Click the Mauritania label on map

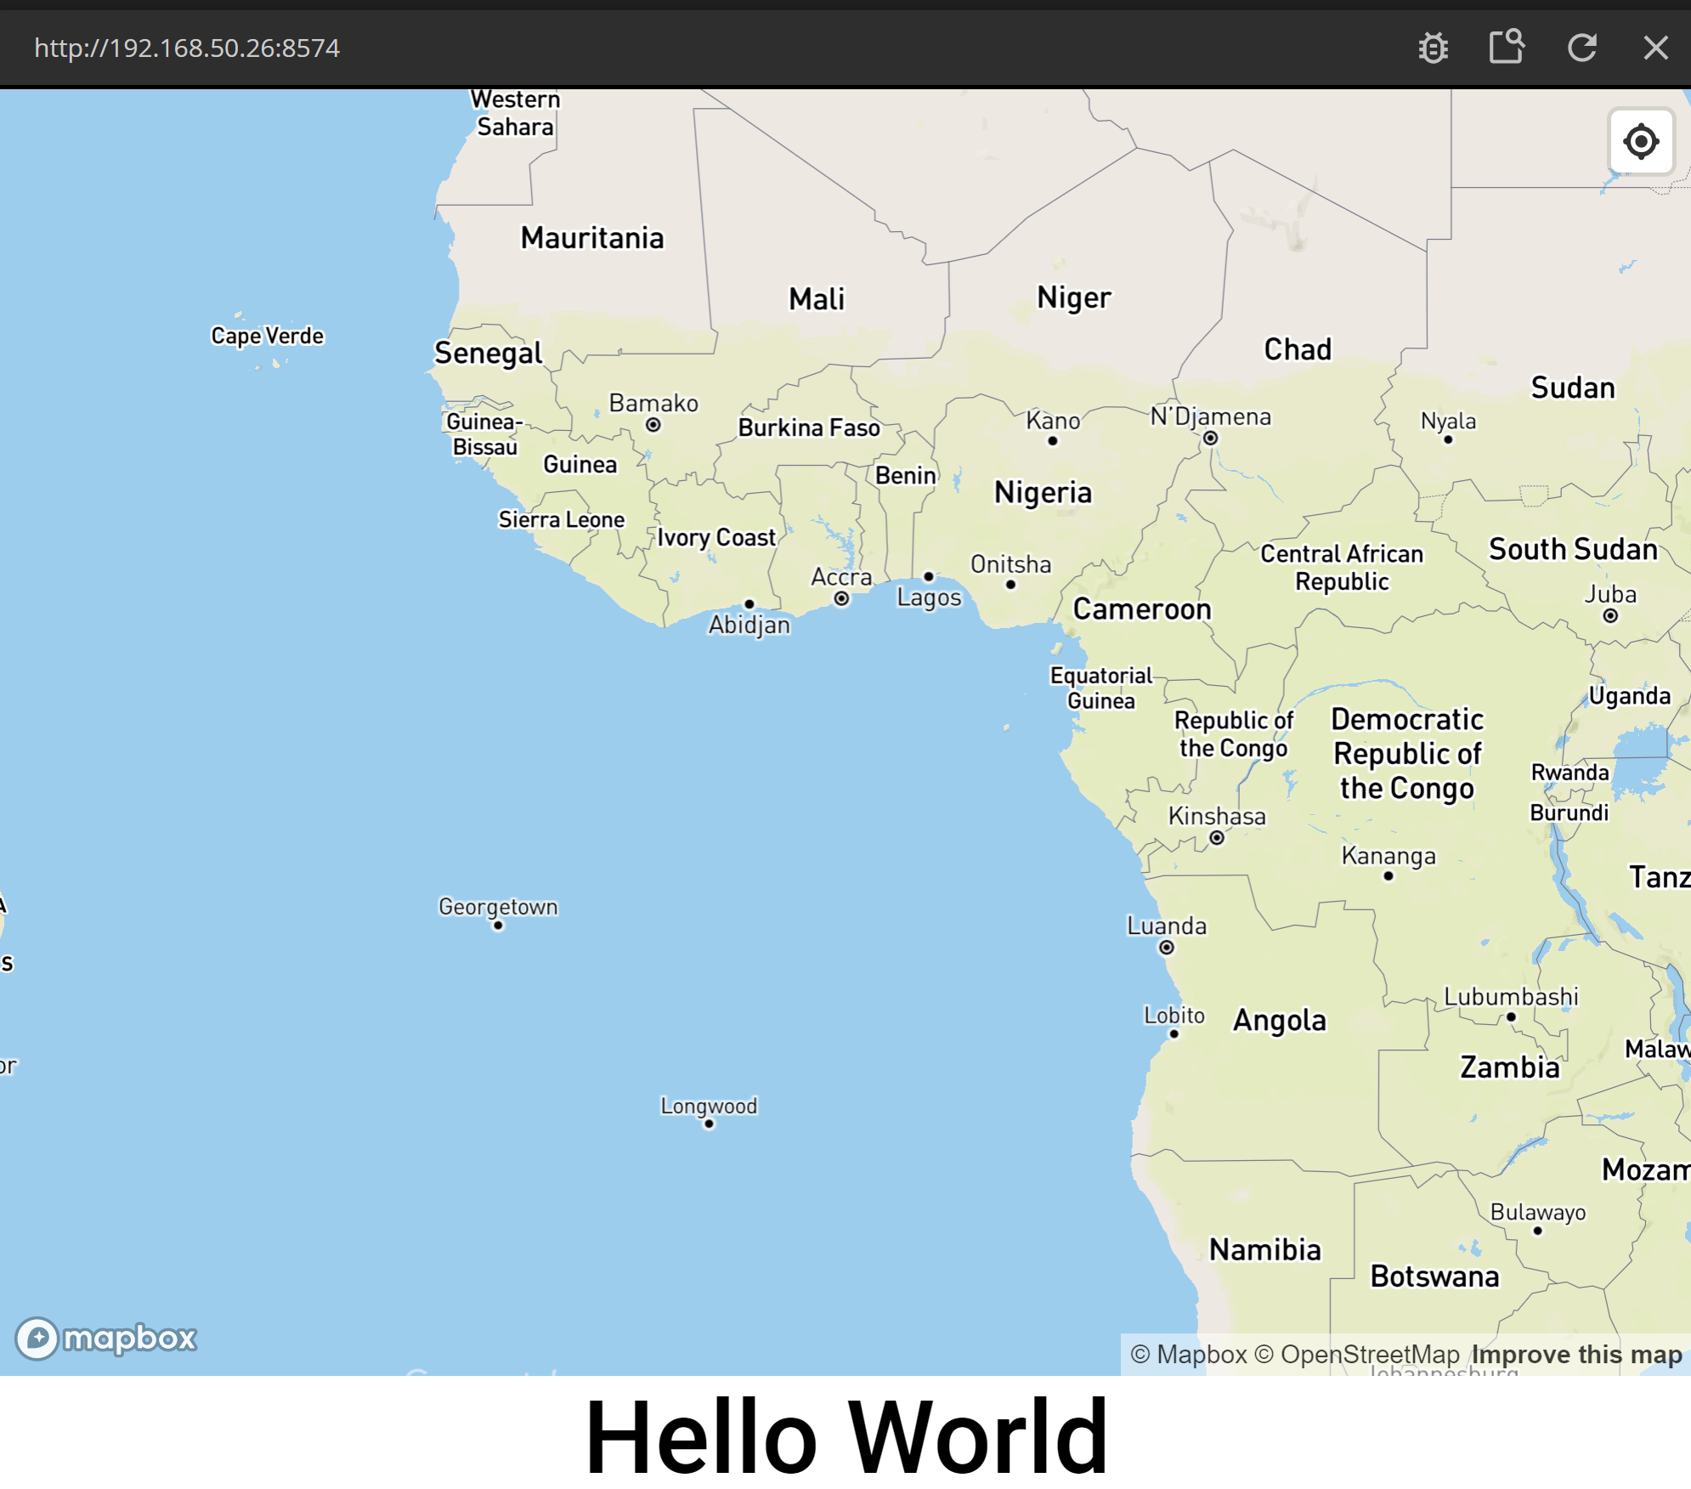[592, 238]
